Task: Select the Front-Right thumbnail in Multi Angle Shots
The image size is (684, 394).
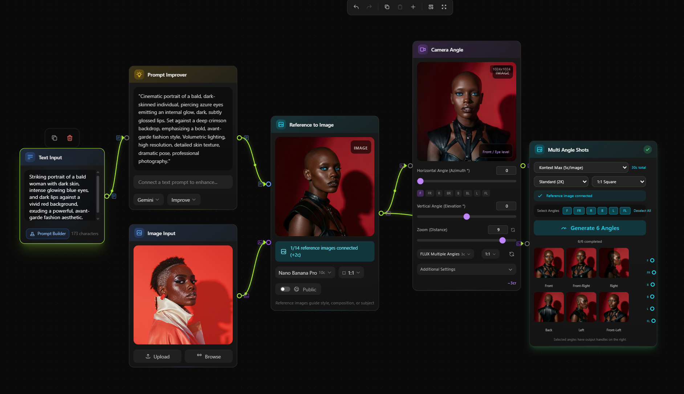Action: 581,263
